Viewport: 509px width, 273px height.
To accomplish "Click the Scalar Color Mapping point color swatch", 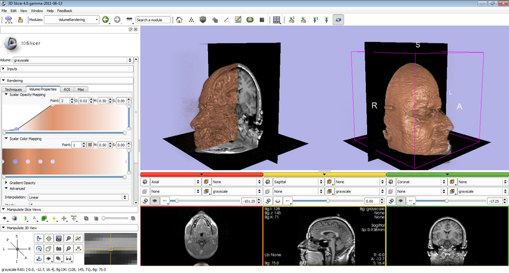I will click(x=90, y=145).
